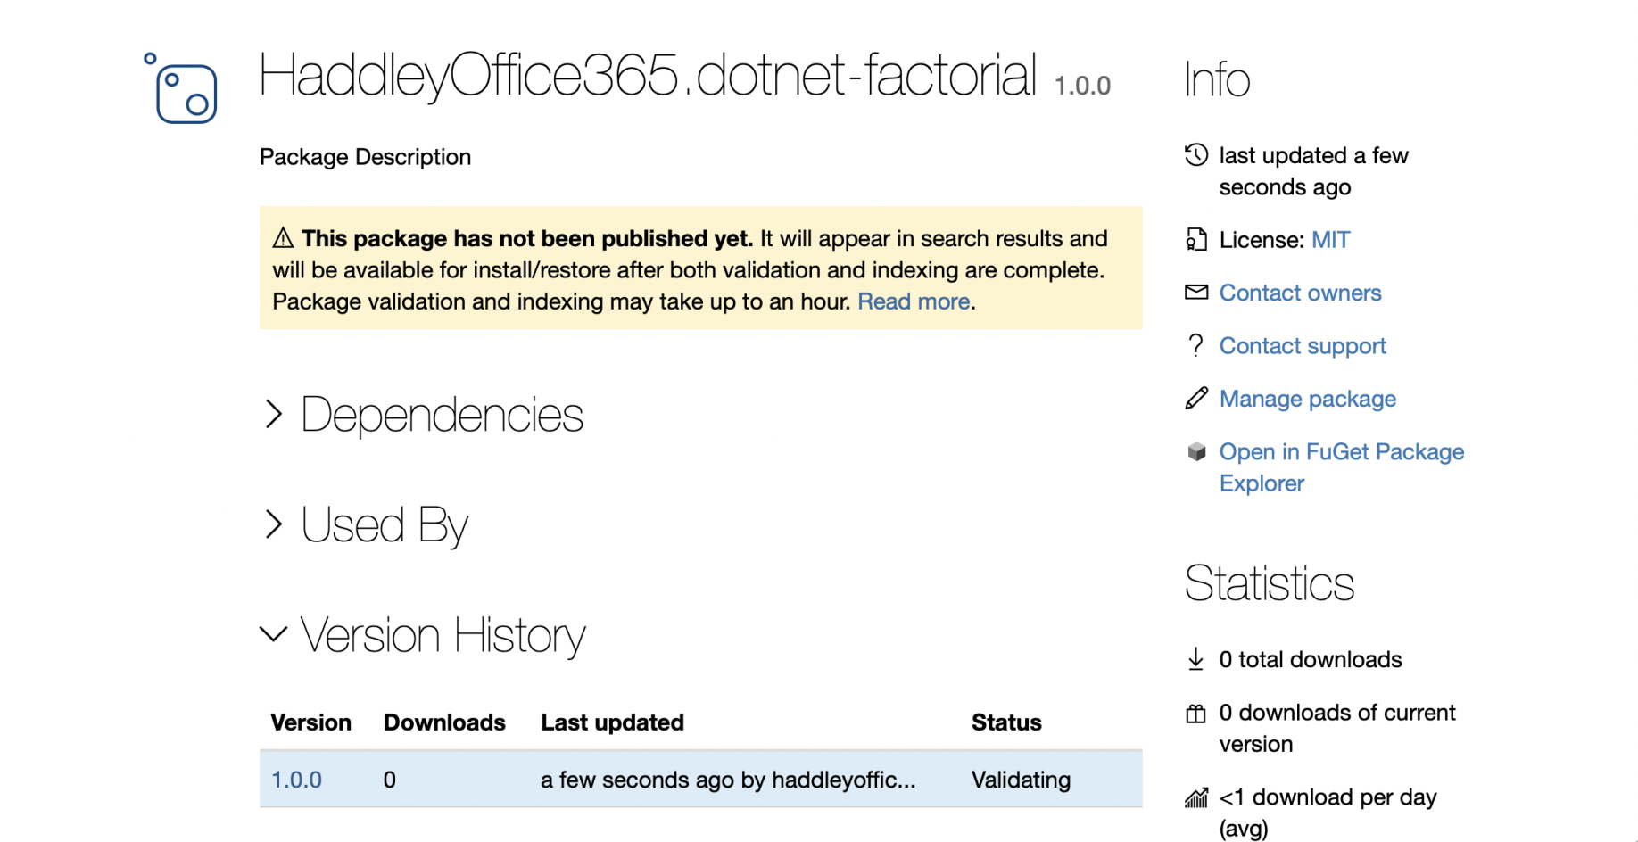Open in FuGet Package Explorer link
This screenshot has width=1638, height=842.
coord(1341,452)
